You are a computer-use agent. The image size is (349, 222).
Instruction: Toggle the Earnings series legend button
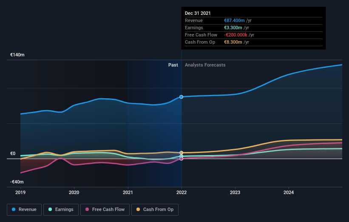click(x=61, y=210)
